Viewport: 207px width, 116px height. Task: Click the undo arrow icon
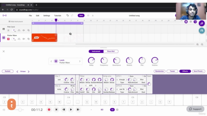[68, 15]
